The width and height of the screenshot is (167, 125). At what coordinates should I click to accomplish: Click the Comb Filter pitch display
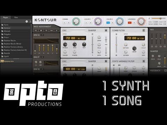click(135, 38)
